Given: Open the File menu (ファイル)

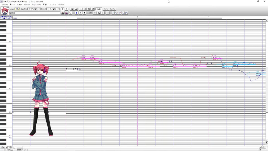Looking at the screenshot, I should [4, 4].
